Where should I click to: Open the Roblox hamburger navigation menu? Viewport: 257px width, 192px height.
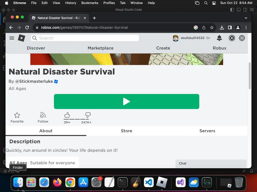coord(12,38)
